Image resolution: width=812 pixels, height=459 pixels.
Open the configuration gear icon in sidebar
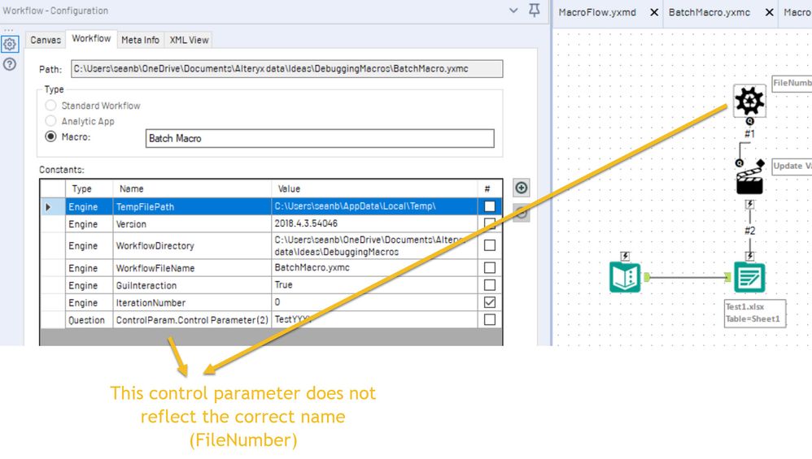click(10, 45)
